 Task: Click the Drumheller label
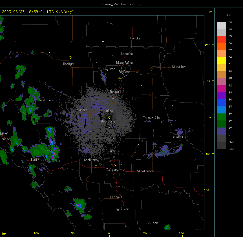coord(180,137)
